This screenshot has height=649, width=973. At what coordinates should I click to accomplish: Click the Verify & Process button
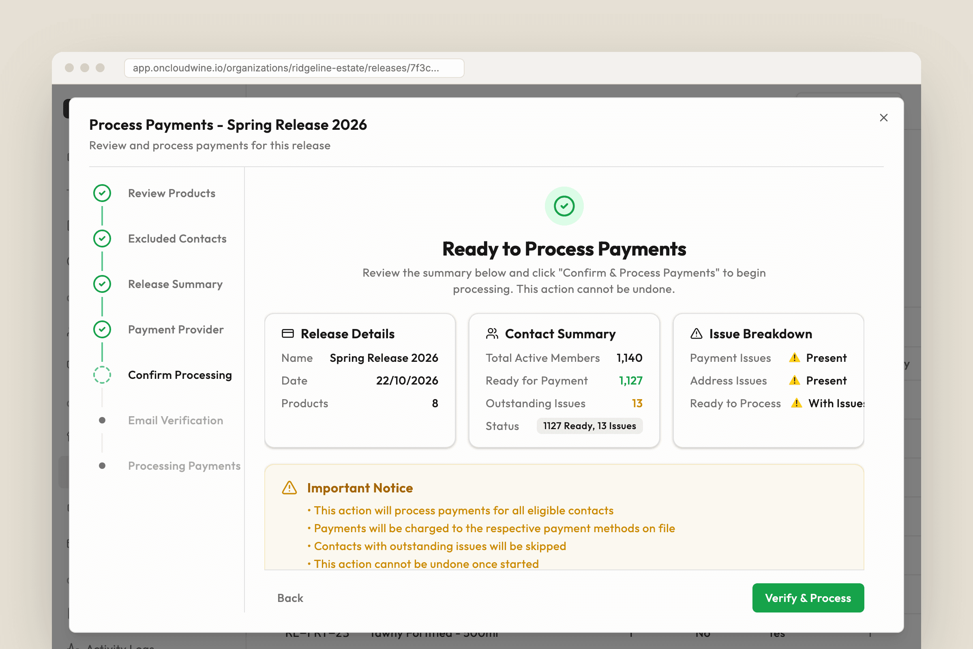pyautogui.click(x=808, y=597)
